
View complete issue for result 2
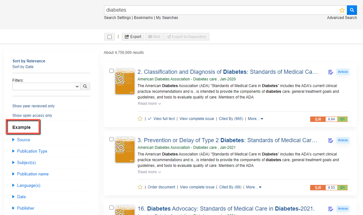pos(197,119)
